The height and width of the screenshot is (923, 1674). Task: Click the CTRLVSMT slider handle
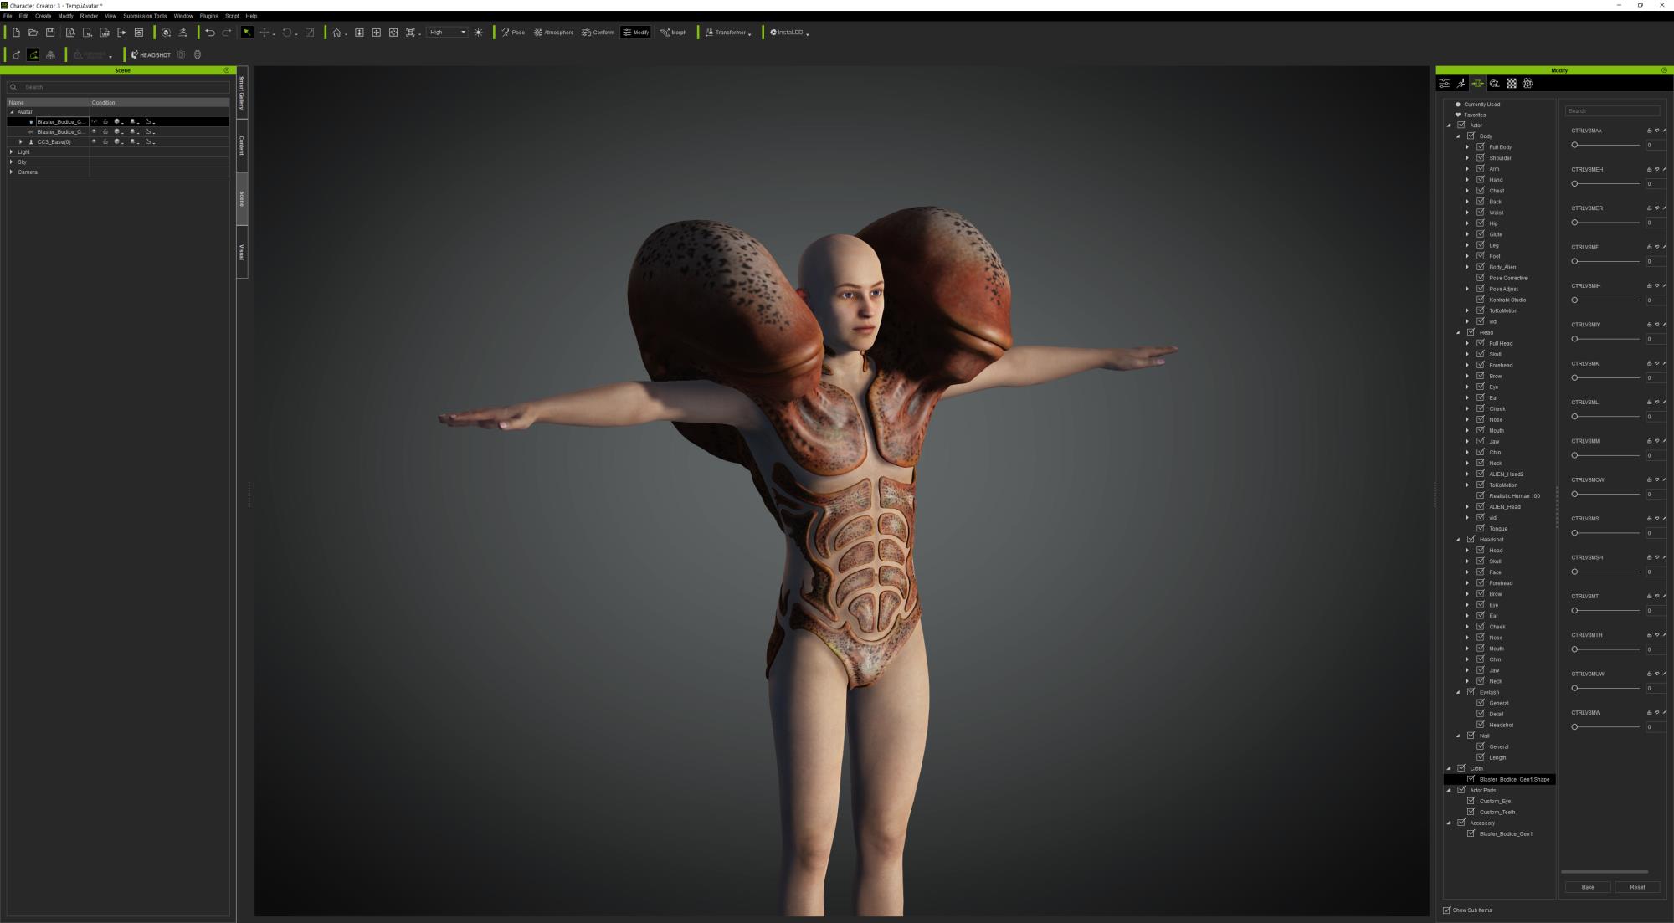pos(1574,610)
